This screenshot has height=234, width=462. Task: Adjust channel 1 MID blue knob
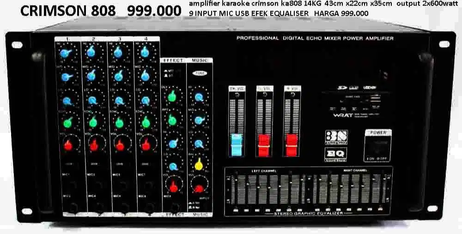(67, 77)
